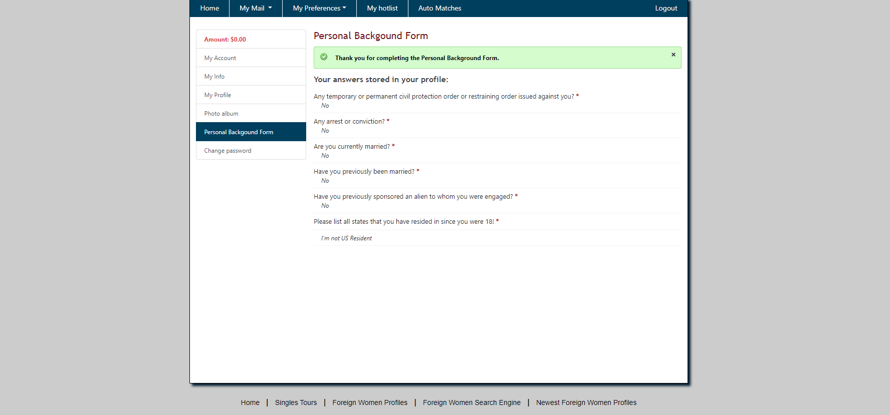Open My Profile from the sidebar
This screenshot has width=890, height=415.
tap(251, 95)
